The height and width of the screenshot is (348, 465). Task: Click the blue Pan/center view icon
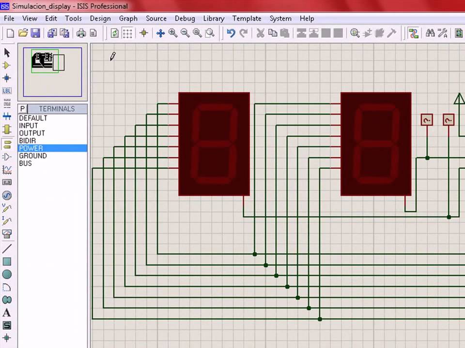tap(161, 33)
